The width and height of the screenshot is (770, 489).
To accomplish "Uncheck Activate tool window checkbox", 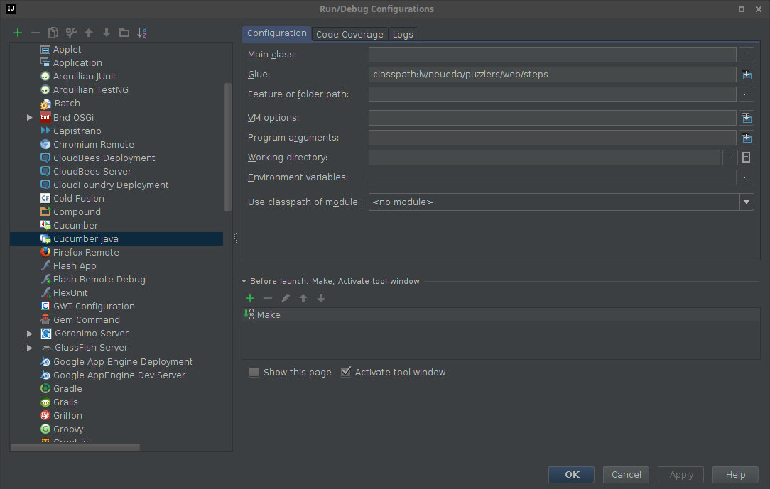I will (346, 373).
